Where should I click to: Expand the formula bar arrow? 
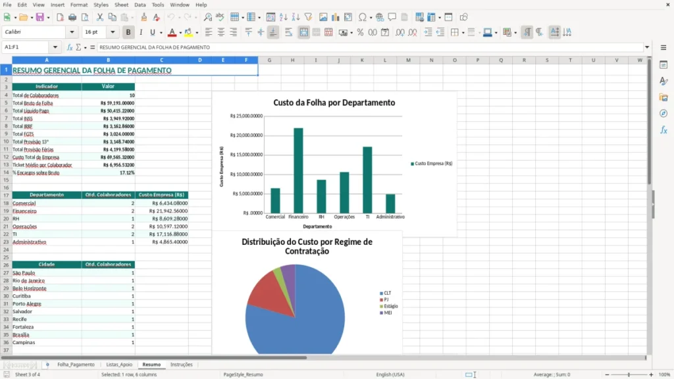(x=647, y=47)
